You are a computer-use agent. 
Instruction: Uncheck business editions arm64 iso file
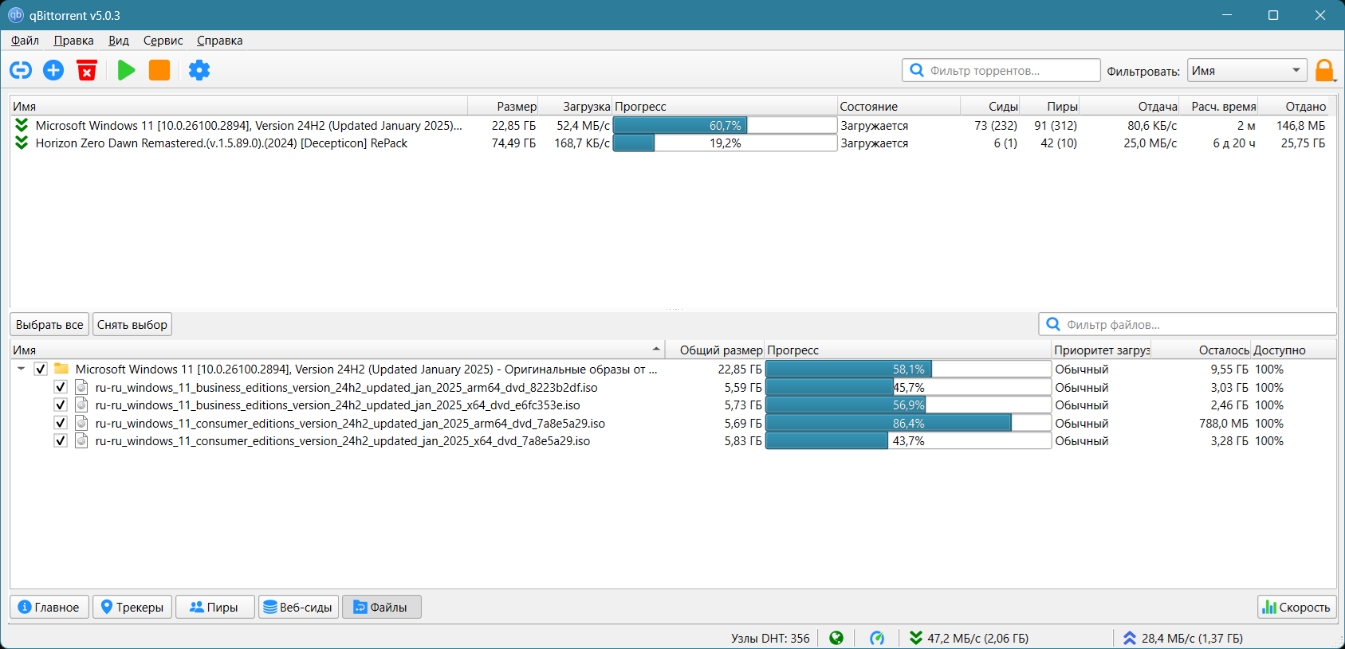pyautogui.click(x=61, y=387)
